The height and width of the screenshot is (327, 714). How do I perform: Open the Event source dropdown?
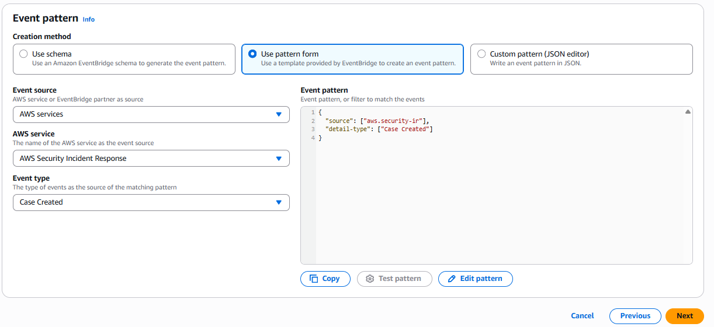coord(151,114)
